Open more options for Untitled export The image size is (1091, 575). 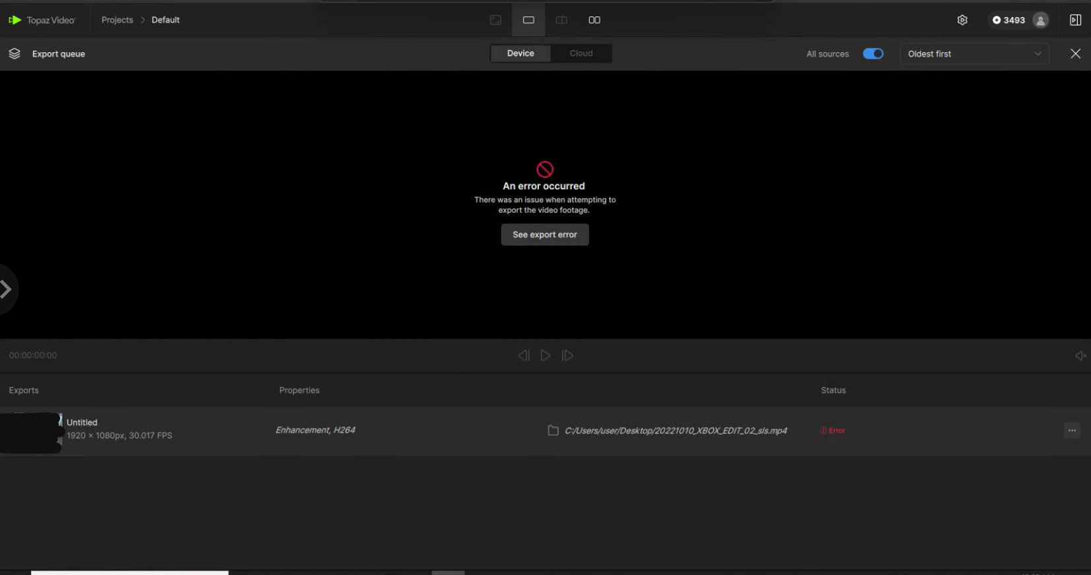pyautogui.click(x=1072, y=430)
